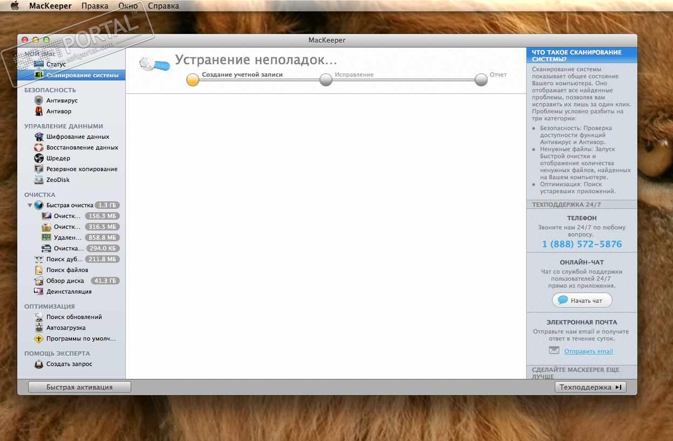The height and width of the screenshot is (441, 673).
Task: Click the 211.8 МБ size badge
Action: coord(103,259)
